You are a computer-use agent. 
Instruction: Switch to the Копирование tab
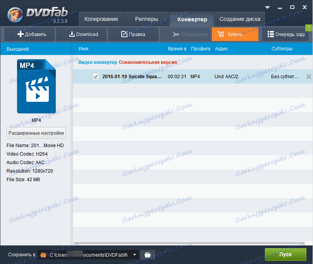[x=101, y=19]
